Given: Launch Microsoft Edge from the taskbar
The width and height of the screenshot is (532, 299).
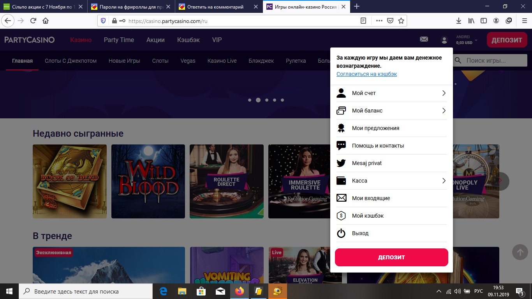Looking at the screenshot, I should (164, 291).
